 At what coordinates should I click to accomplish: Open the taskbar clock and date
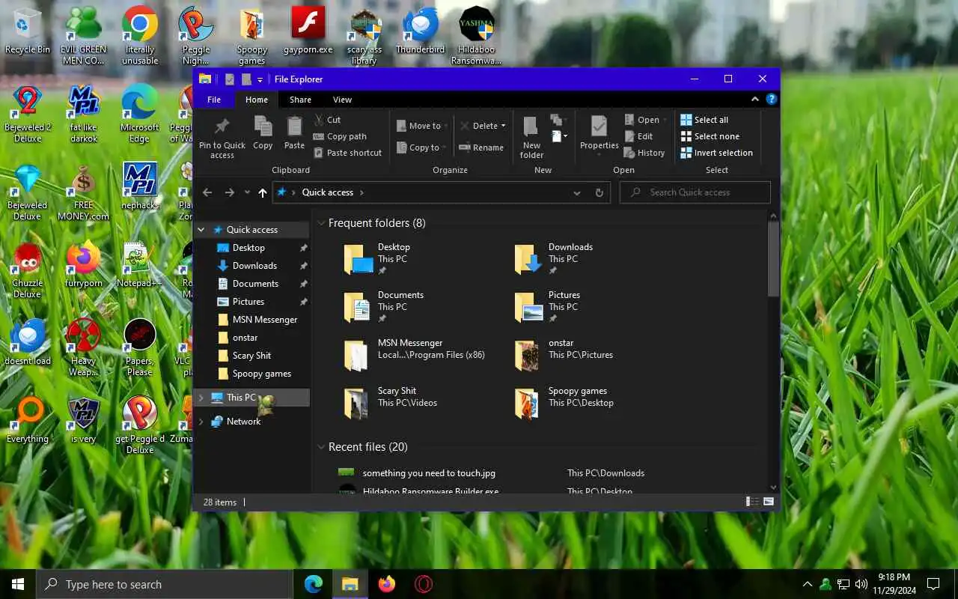(x=894, y=584)
